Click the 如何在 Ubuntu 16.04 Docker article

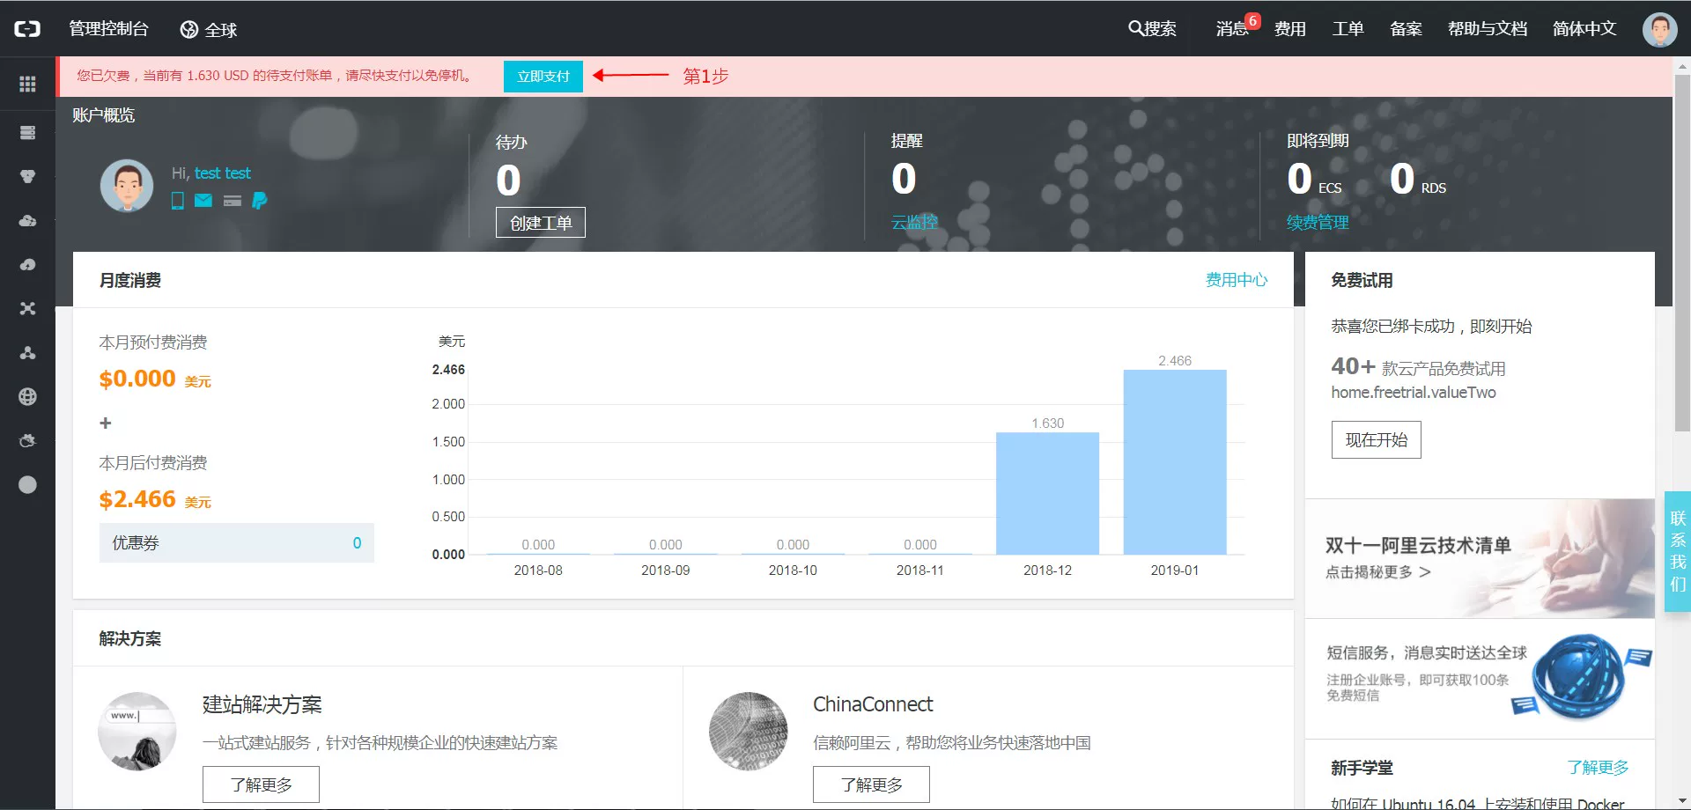tap(1477, 804)
